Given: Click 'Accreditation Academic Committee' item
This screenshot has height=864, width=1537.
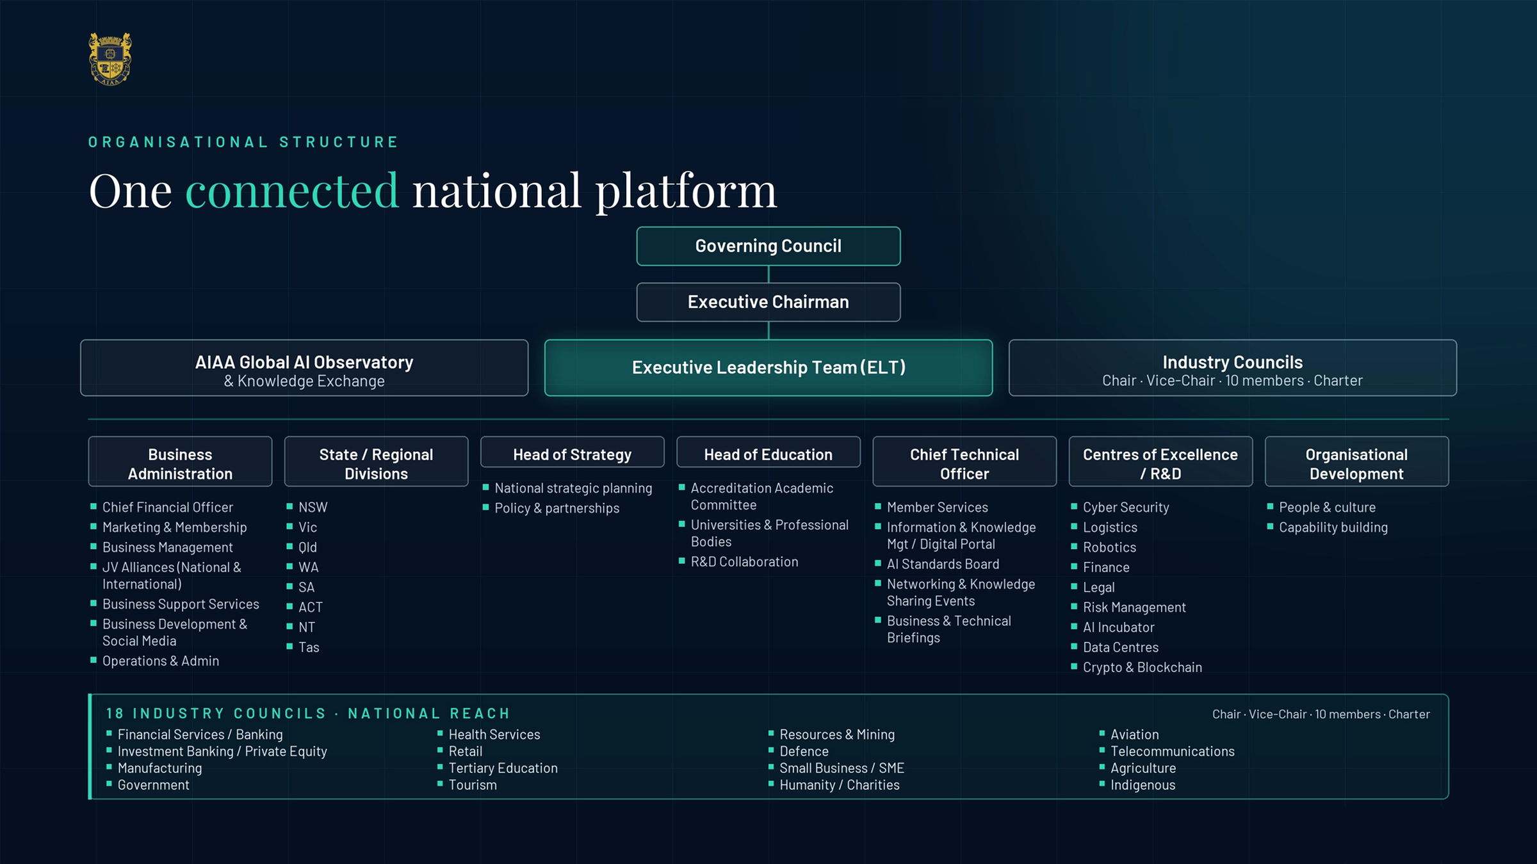Looking at the screenshot, I should point(762,497).
